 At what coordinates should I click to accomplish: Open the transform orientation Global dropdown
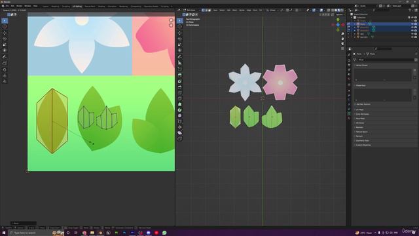[x=272, y=10]
